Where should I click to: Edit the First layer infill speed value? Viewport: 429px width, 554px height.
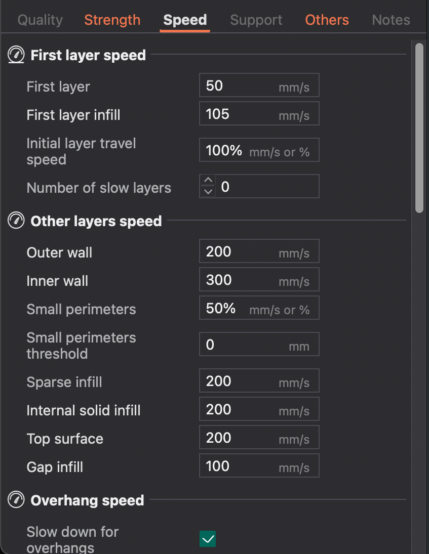click(259, 113)
